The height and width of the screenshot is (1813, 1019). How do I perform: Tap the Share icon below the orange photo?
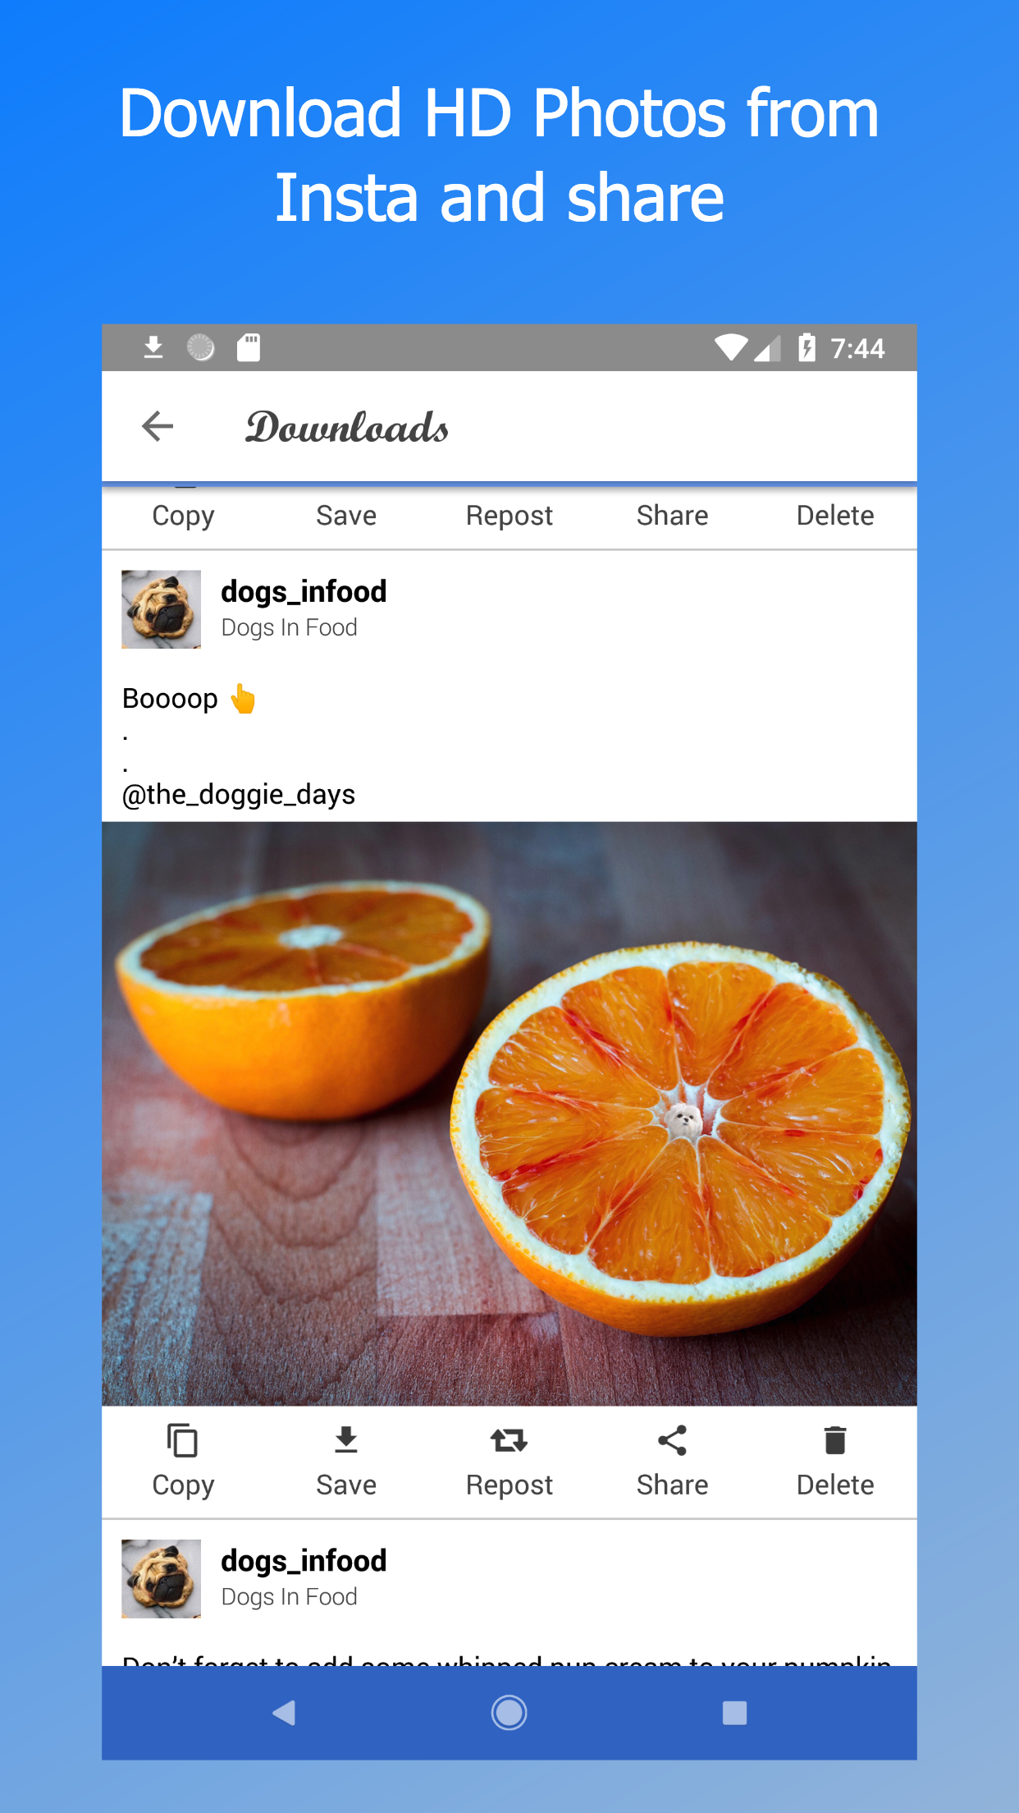click(x=672, y=1440)
